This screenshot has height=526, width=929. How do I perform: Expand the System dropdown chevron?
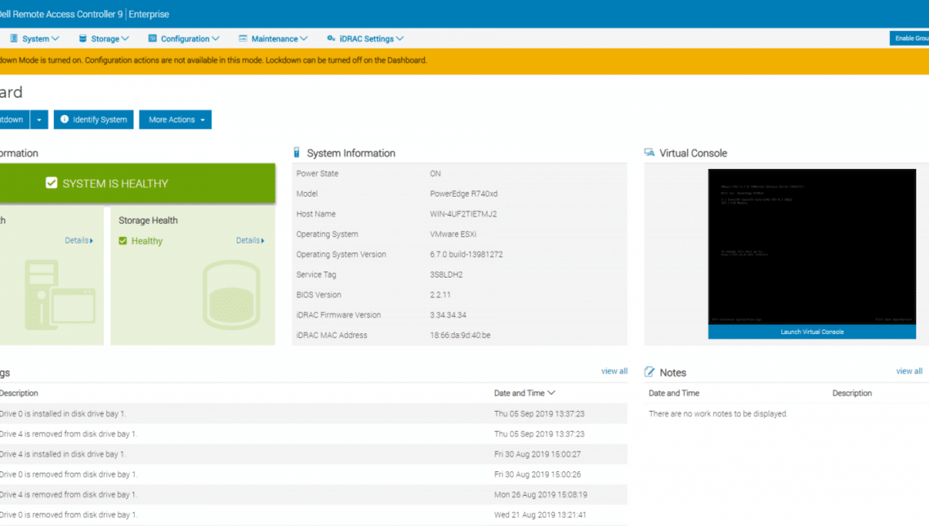tap(55, 38)
